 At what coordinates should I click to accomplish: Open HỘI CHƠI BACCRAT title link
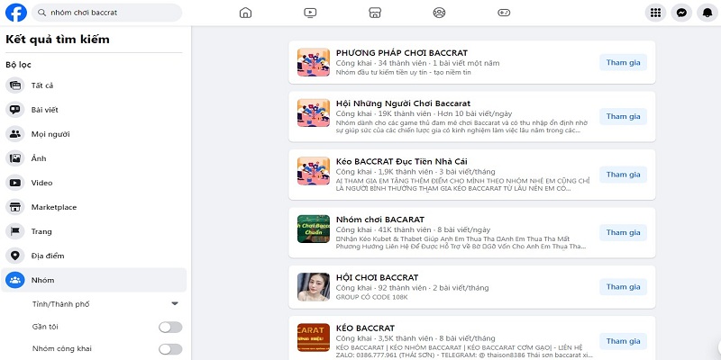pos(377,277)
